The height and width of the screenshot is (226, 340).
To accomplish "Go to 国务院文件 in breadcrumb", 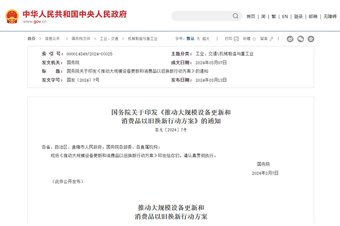I will (82, 38).
